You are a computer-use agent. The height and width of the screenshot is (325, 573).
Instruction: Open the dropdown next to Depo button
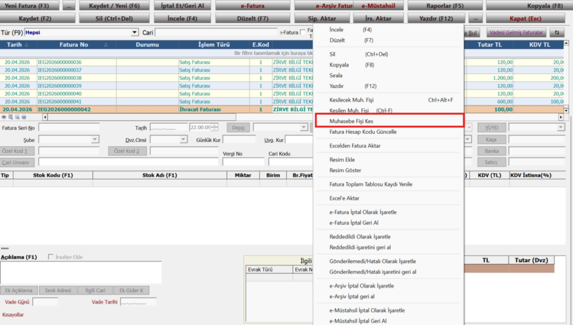pos(304,127)
